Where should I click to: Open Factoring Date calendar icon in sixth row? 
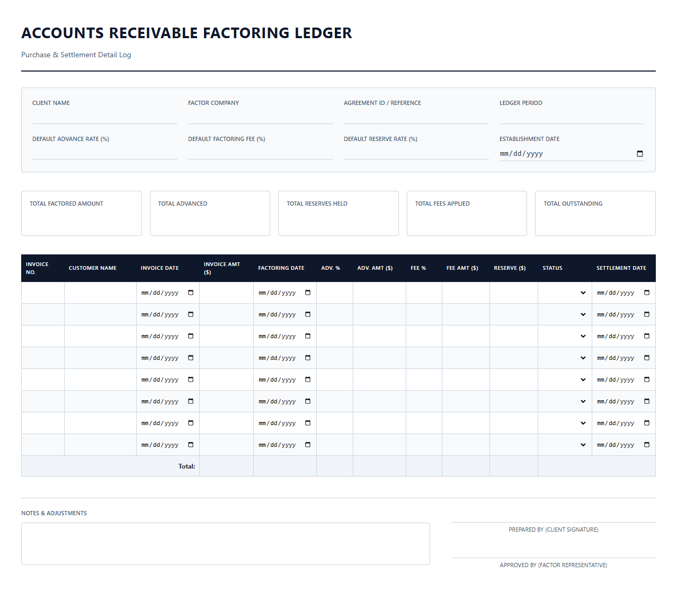[x=308, y=401]
